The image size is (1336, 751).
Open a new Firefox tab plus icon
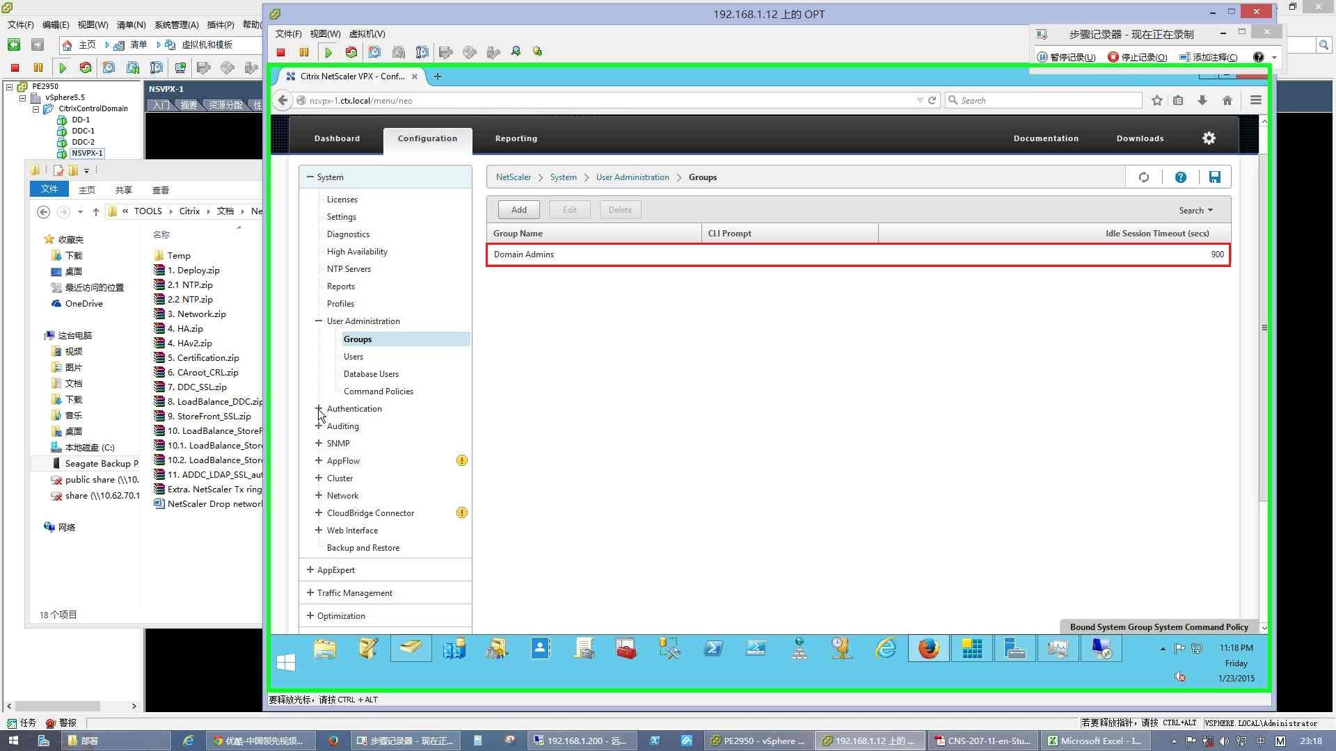tap(437, 76)
